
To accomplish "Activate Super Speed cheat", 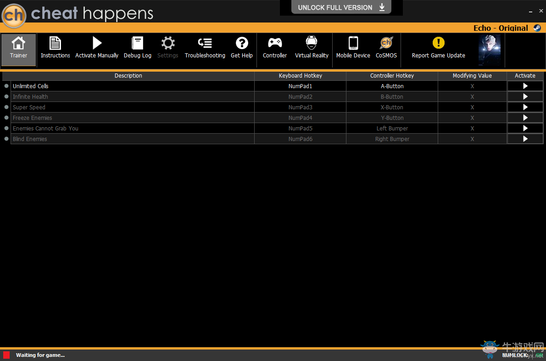I will tap(525, 107).
